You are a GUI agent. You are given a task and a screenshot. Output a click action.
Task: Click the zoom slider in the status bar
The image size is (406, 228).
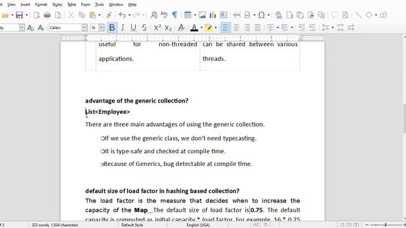[x=385, y=225]
